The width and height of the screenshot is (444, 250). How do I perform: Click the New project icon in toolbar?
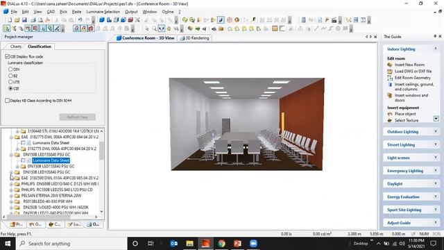(10, 20)
